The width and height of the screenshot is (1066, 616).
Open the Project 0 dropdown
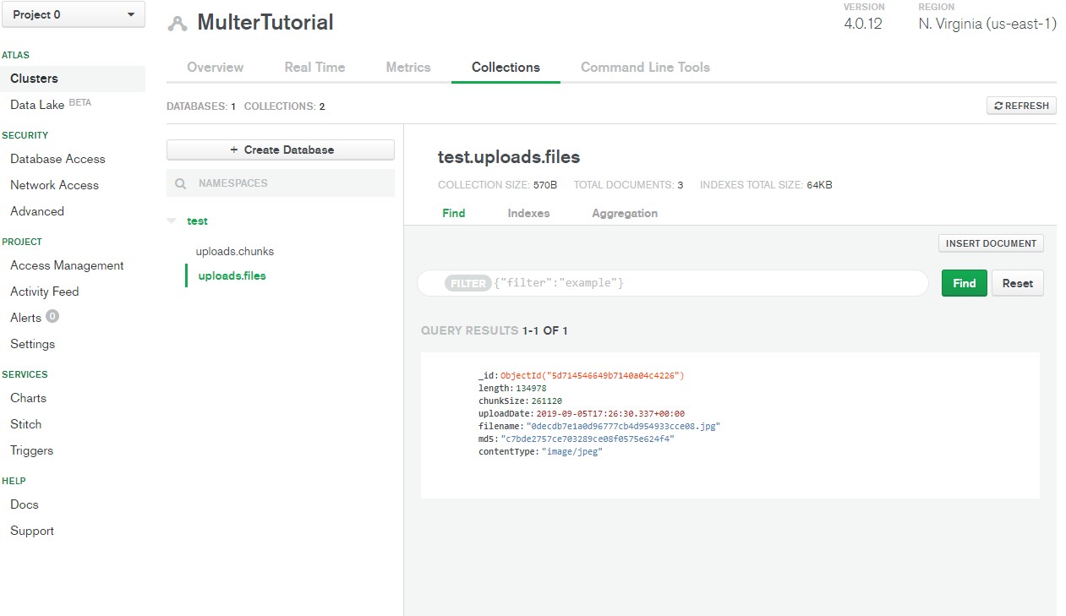pyautogui.click(x=74, y=14)
